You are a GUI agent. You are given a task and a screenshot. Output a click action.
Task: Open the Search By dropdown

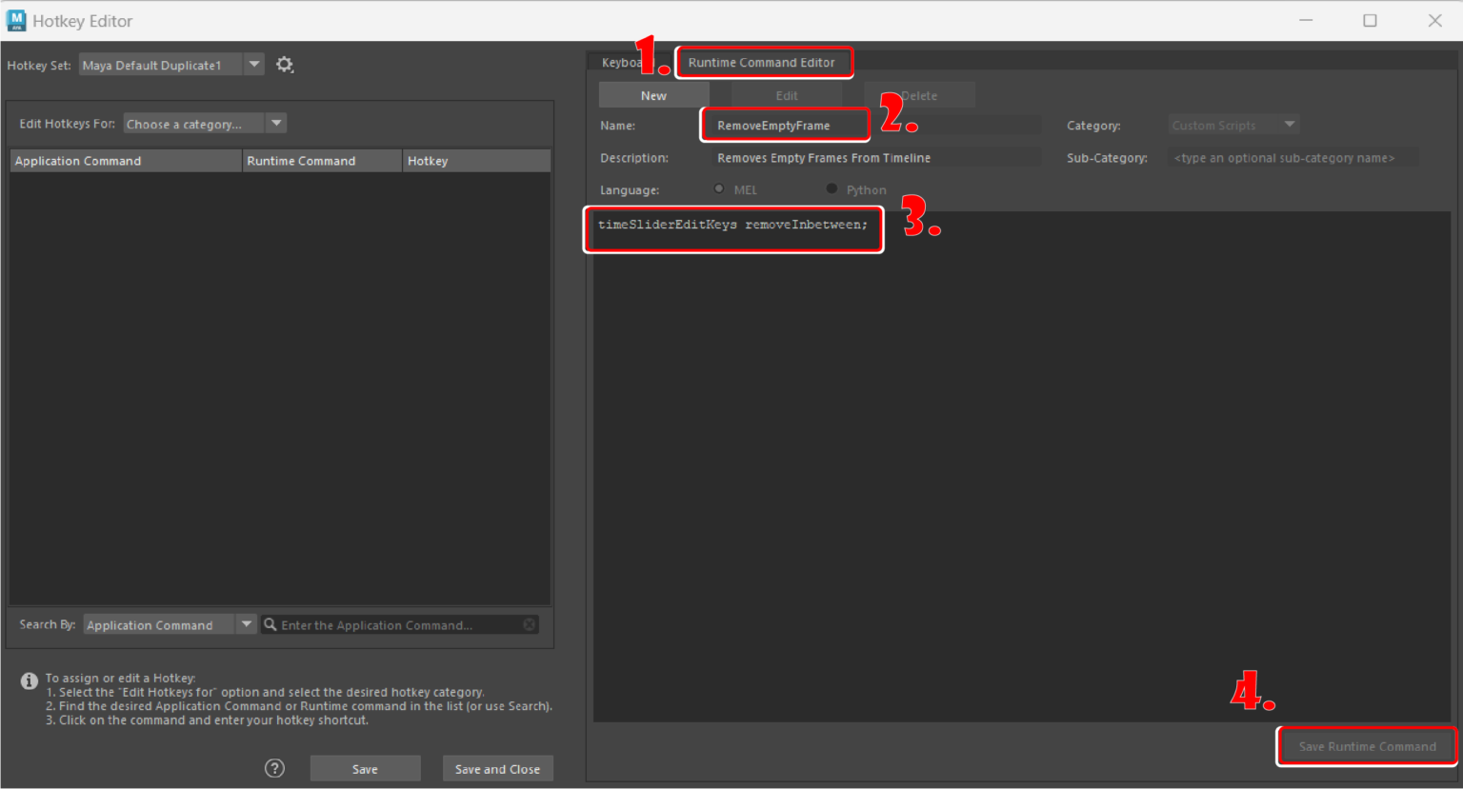pos(170,624)
